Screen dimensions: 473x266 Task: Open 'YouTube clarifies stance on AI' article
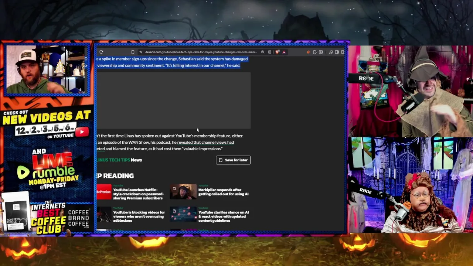(224, 216)
